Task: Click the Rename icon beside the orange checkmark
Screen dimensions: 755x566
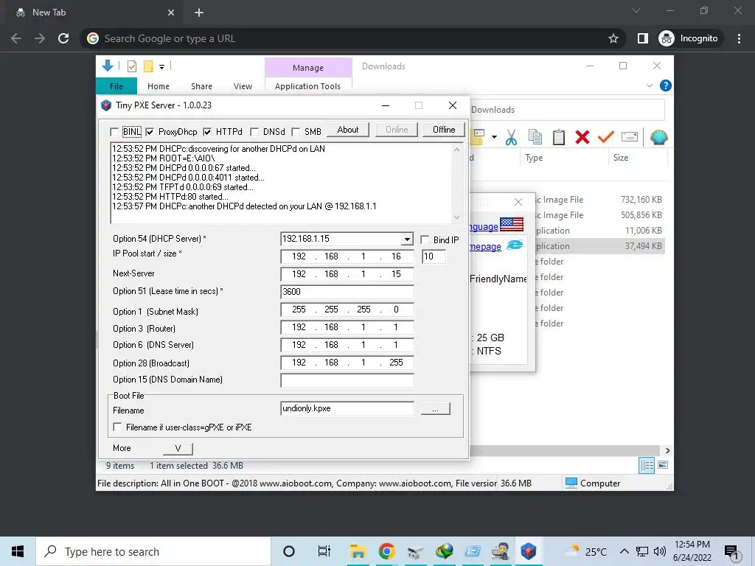Action: pyautogui.click(x=630, y=137)
